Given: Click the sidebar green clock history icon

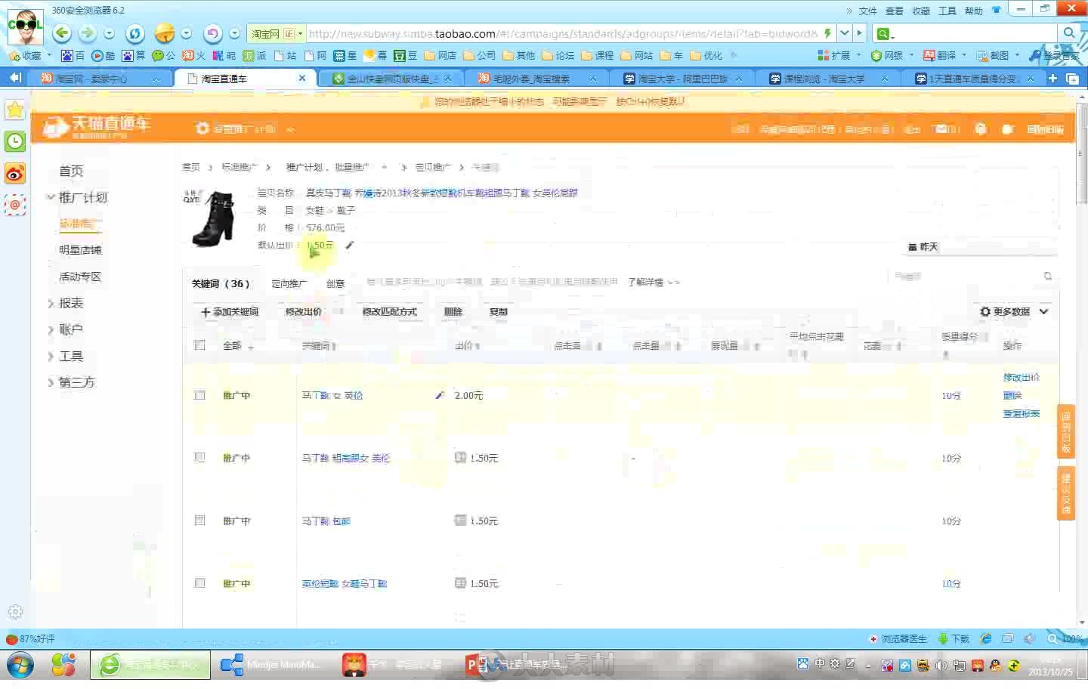Looking at the screenshot, I should click(x=15, y=141).
